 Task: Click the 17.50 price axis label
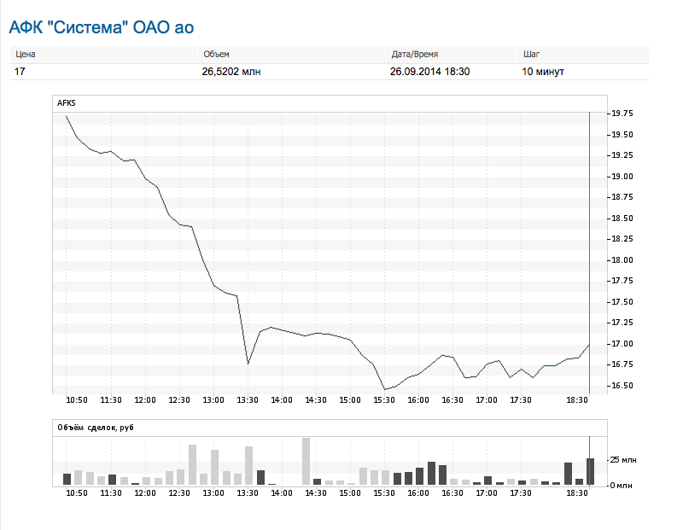[622, 302]
